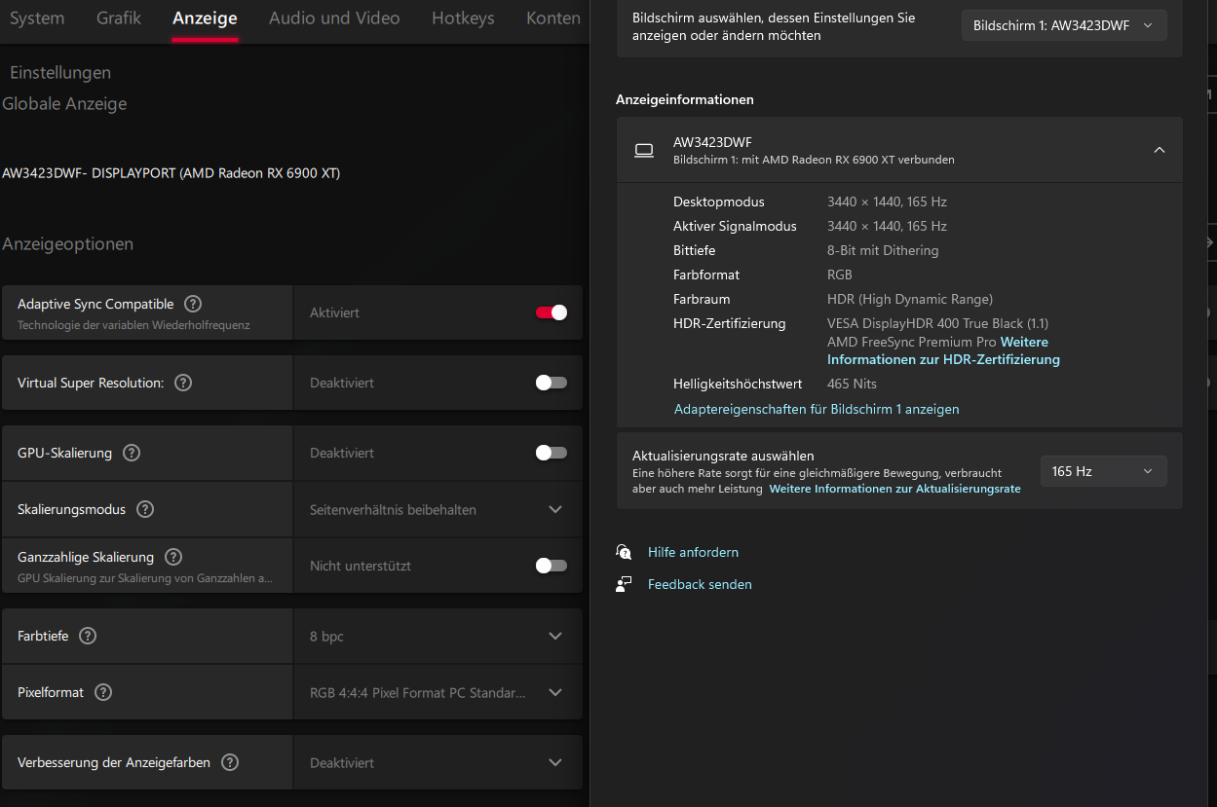Enable the Virtual Super Resolution switch
Image resolution: width=1217 pixels, height=807 pixels.
pos(551,383)
